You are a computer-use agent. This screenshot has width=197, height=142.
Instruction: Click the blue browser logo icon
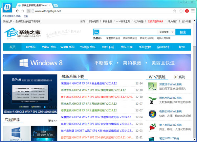coord(7,8)
